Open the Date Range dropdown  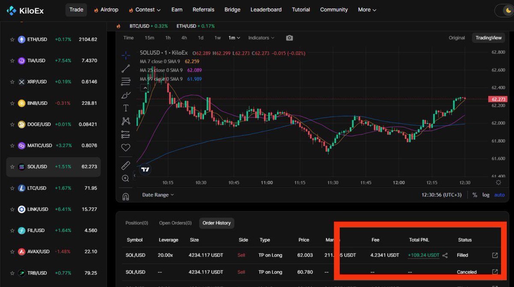pos(158,195)
